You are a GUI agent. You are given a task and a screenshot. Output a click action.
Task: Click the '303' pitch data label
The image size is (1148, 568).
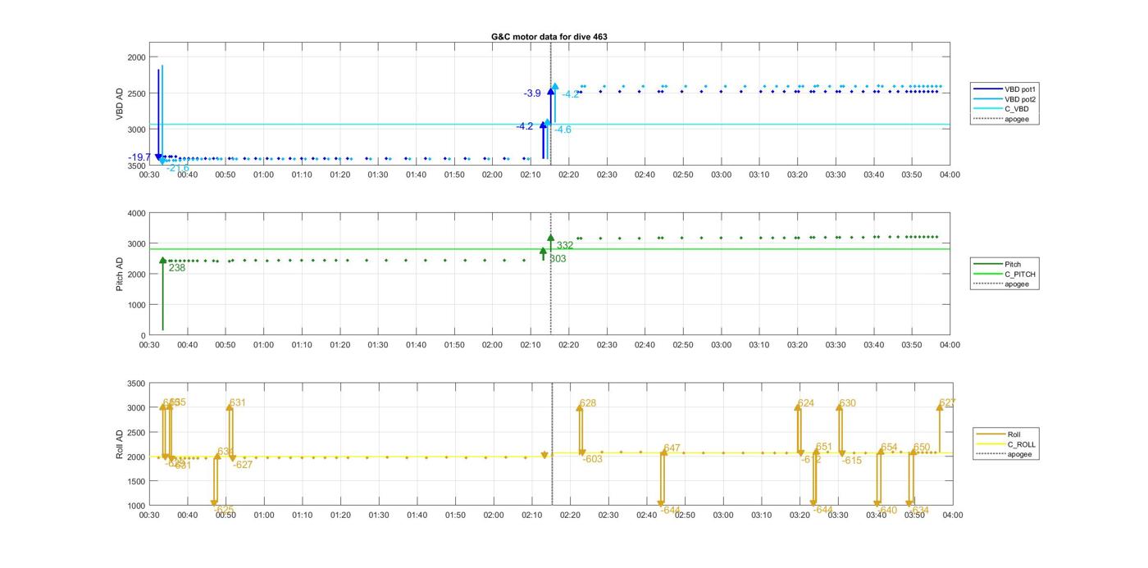coord(558,259)
